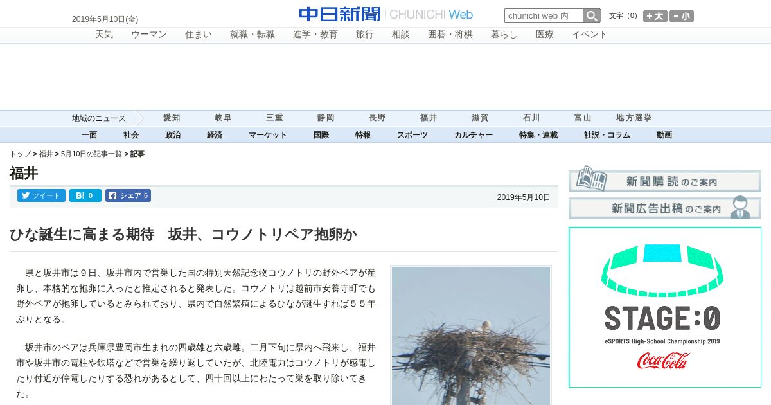The width and height of the screenshot is (771, 405).
Task: Open the STAGE:0 eSPORTS Coca-Cola ad
Action: (x=665, y=307)
